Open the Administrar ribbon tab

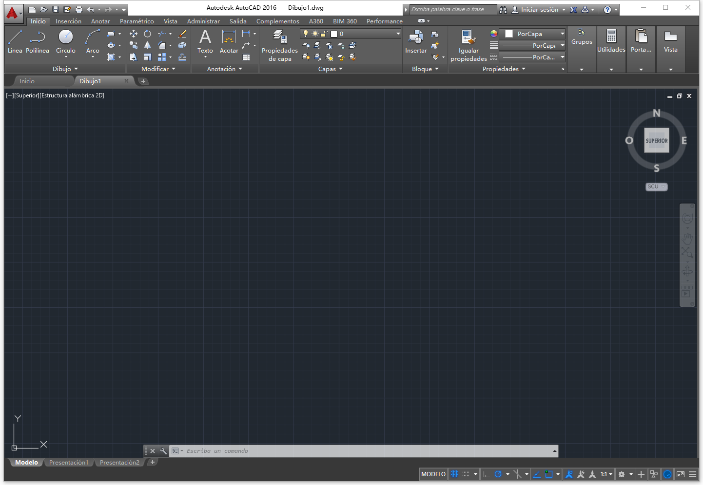click(203, 21)
